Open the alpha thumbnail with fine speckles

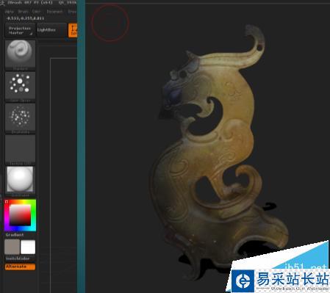[x=20, y=118]
